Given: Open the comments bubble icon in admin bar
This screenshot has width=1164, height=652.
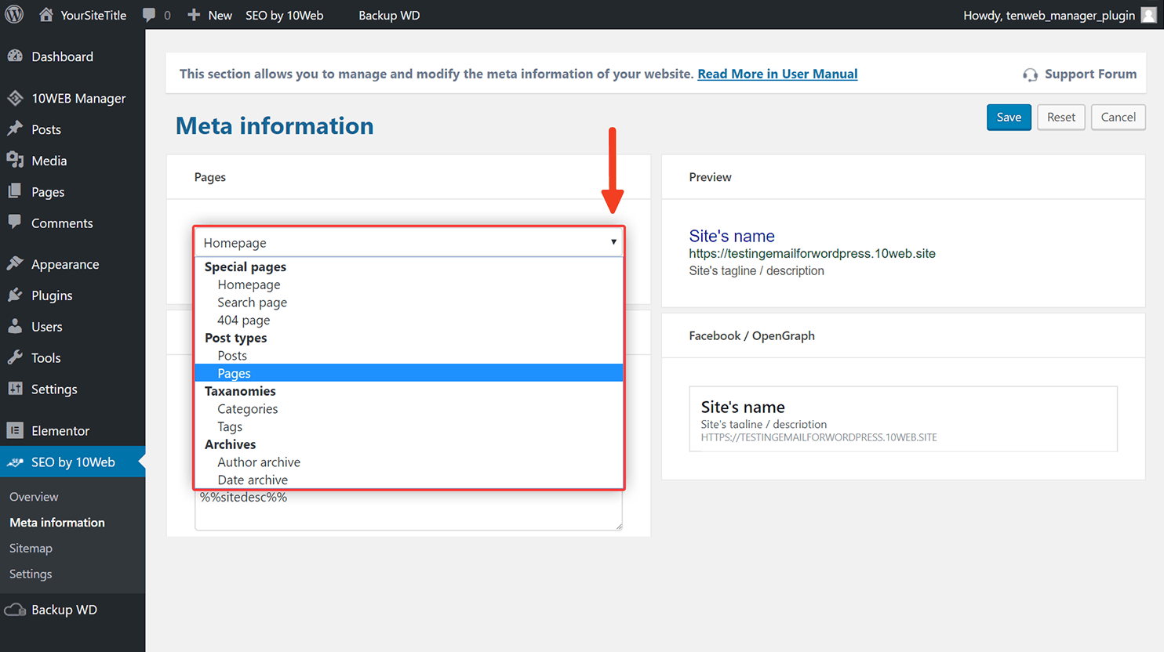Looking at the screenshot, I should [x=149, y=15].
